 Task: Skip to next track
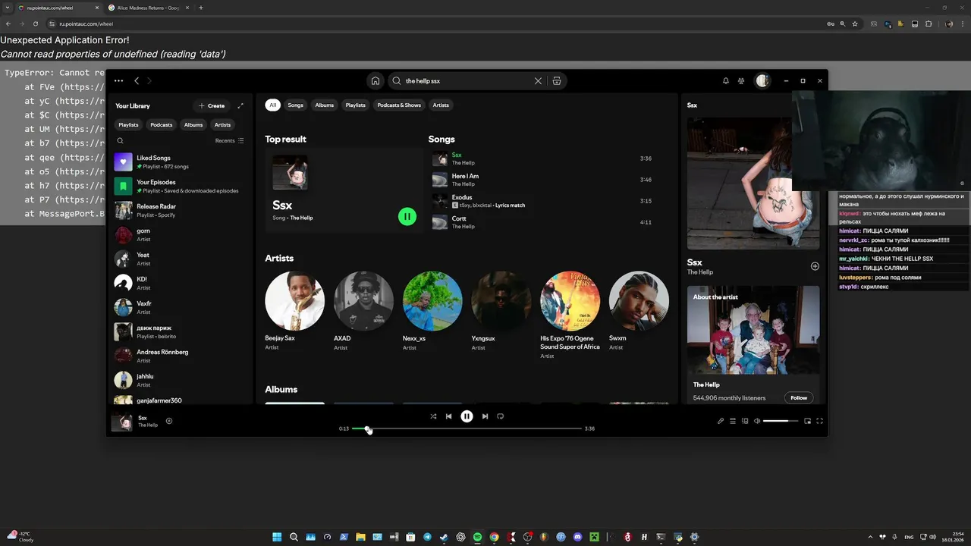pyautogui.click(x=485, y=416)
